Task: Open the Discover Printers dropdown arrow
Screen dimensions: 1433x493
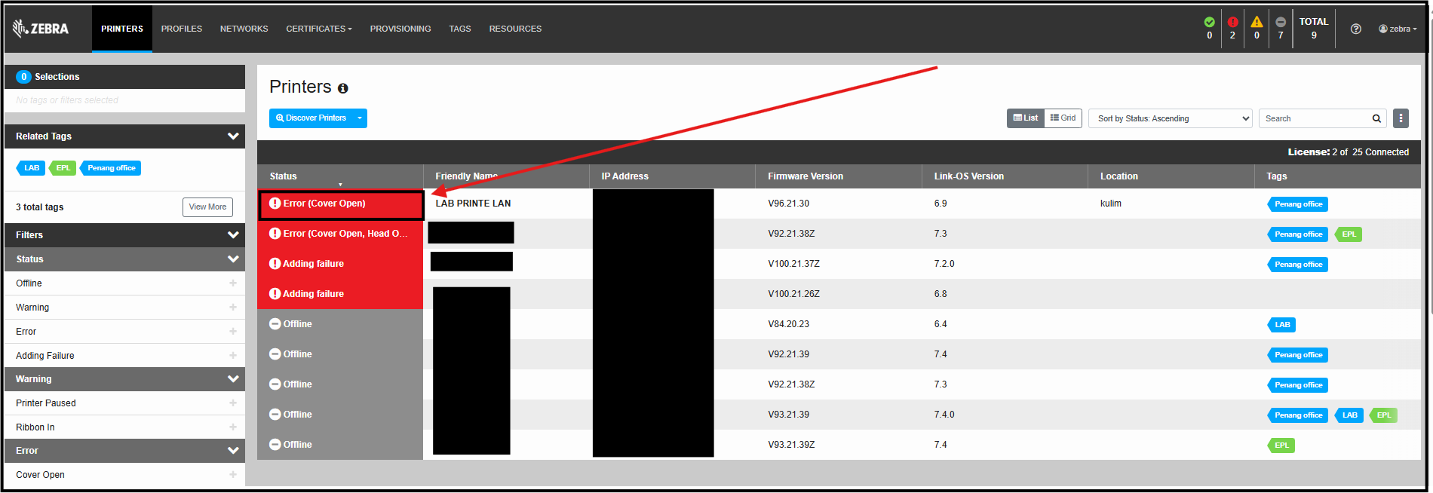Action: point(360,118)
